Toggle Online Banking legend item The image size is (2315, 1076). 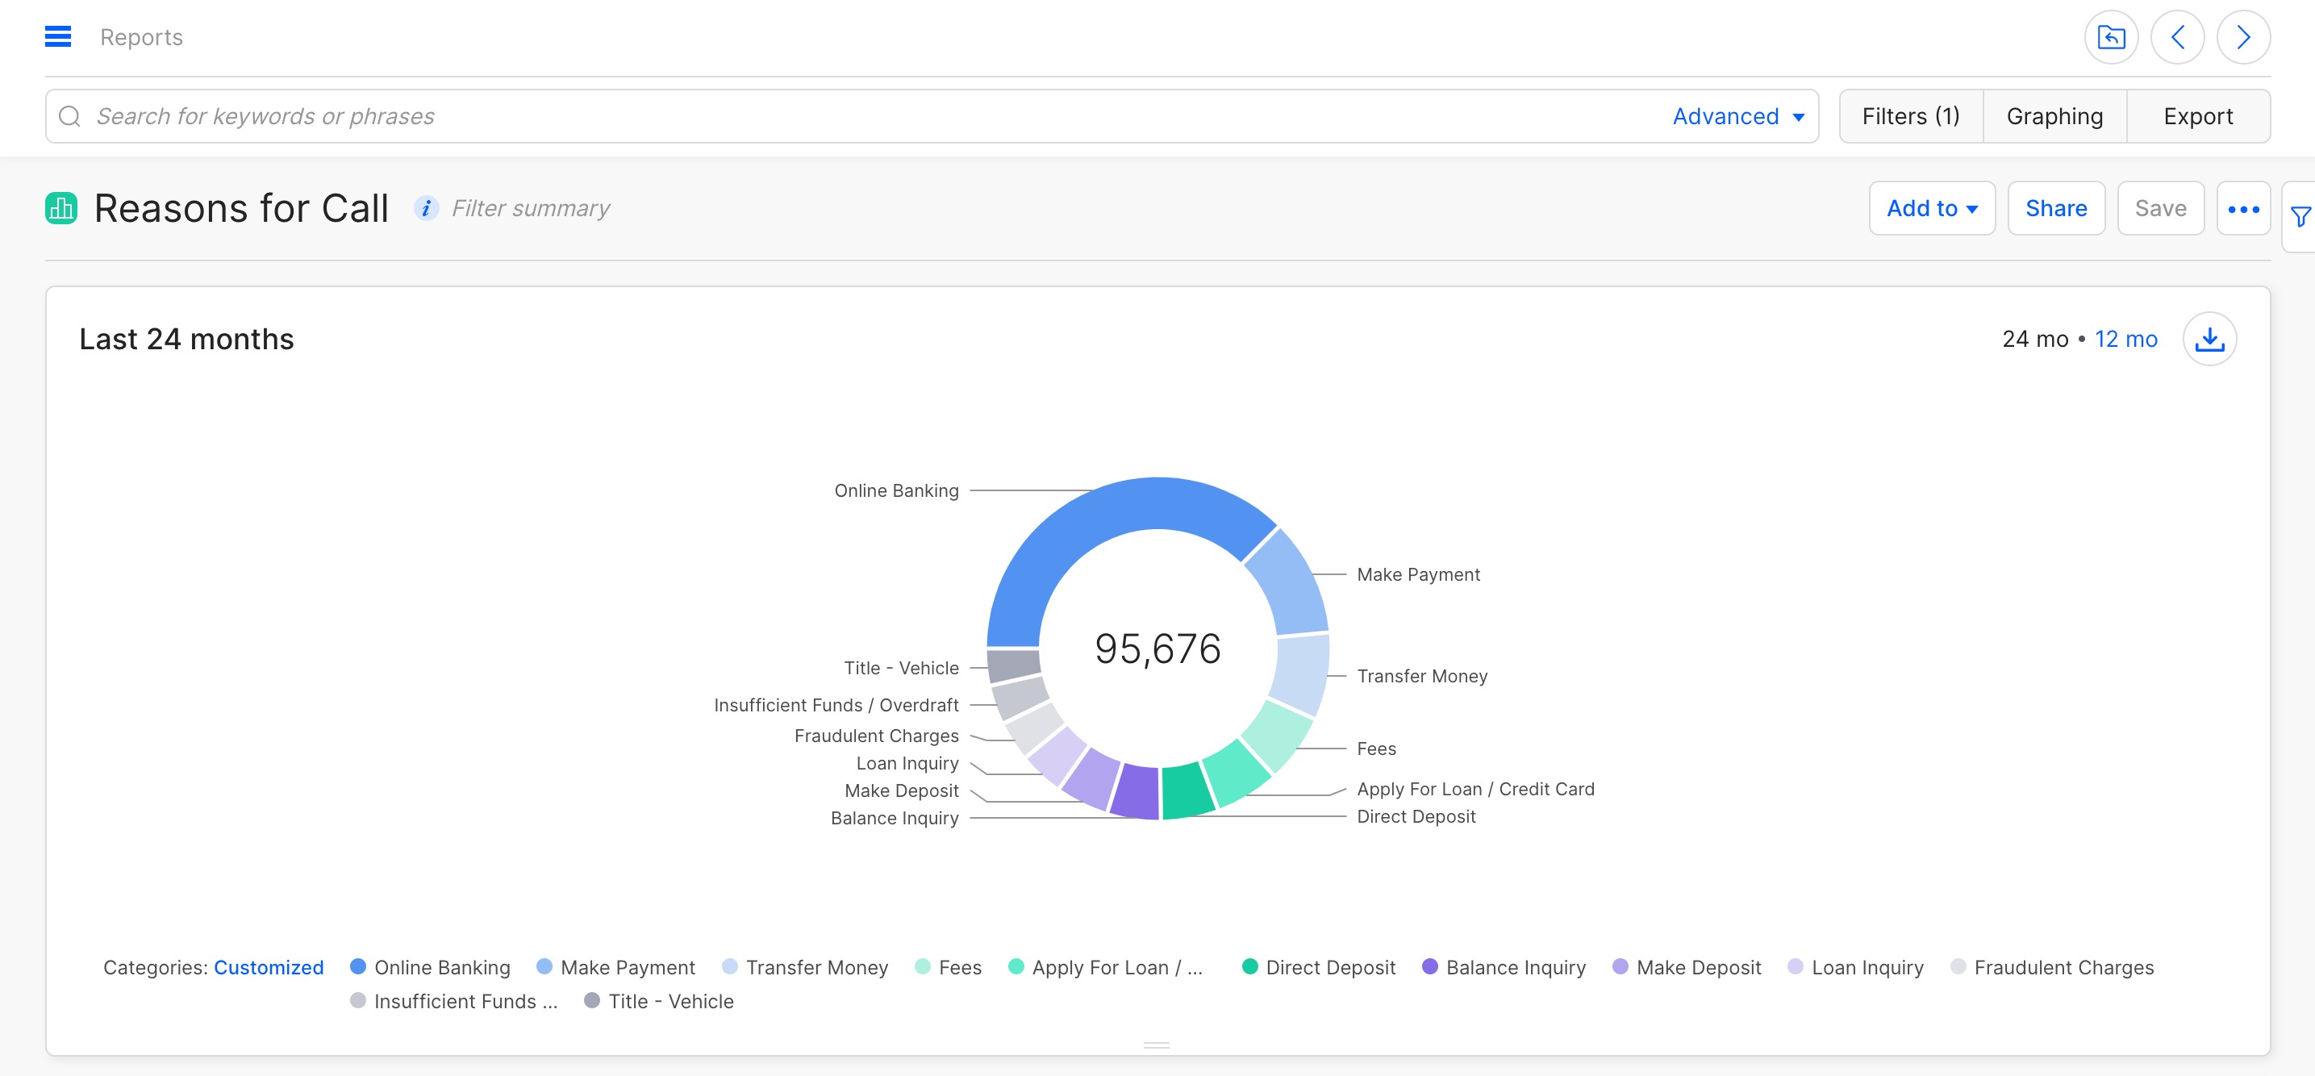point(430,967)
